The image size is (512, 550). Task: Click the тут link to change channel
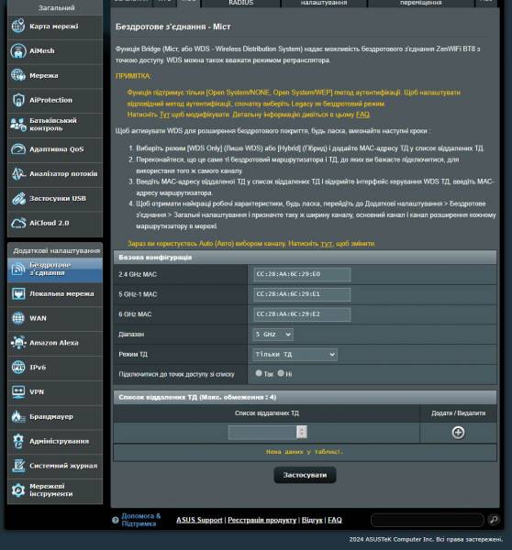tap(327, 244)
